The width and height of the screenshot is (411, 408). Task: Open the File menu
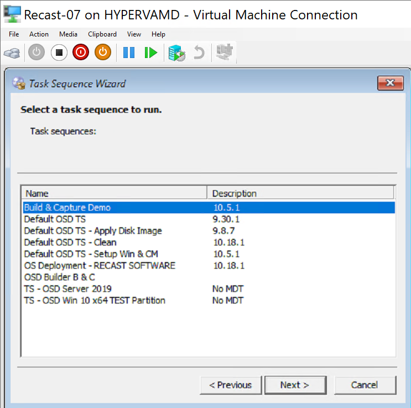tap(14, 34)
